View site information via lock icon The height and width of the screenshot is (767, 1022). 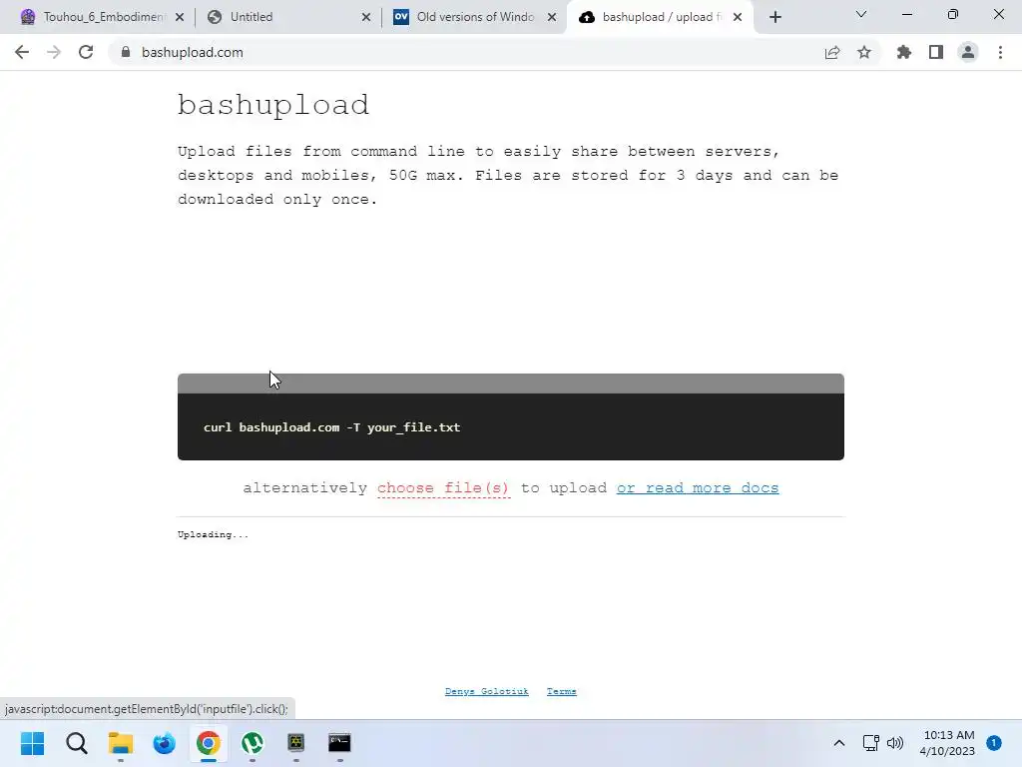point(125,52)
